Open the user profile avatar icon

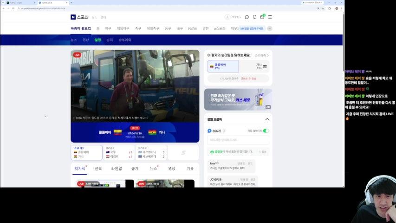pos(227,17)
